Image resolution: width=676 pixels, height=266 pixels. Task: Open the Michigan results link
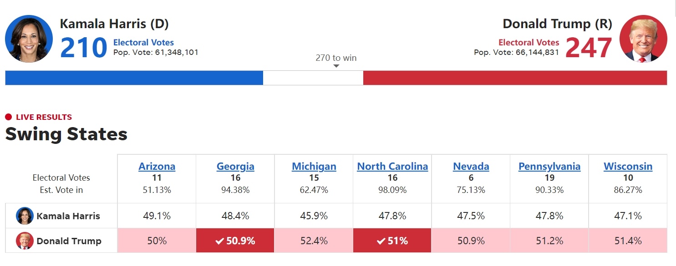click(314, 167)
